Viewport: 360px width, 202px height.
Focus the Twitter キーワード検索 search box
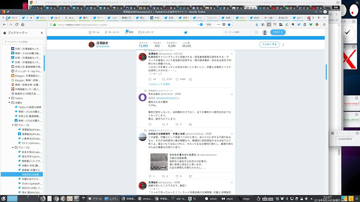241,33
